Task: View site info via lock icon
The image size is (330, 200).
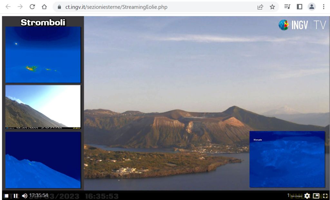Action: [x=59, y=7]
